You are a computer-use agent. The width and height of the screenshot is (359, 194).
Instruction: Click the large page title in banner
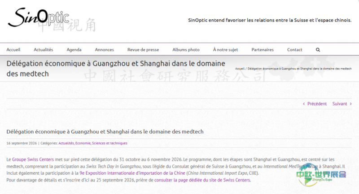[116, 69]
